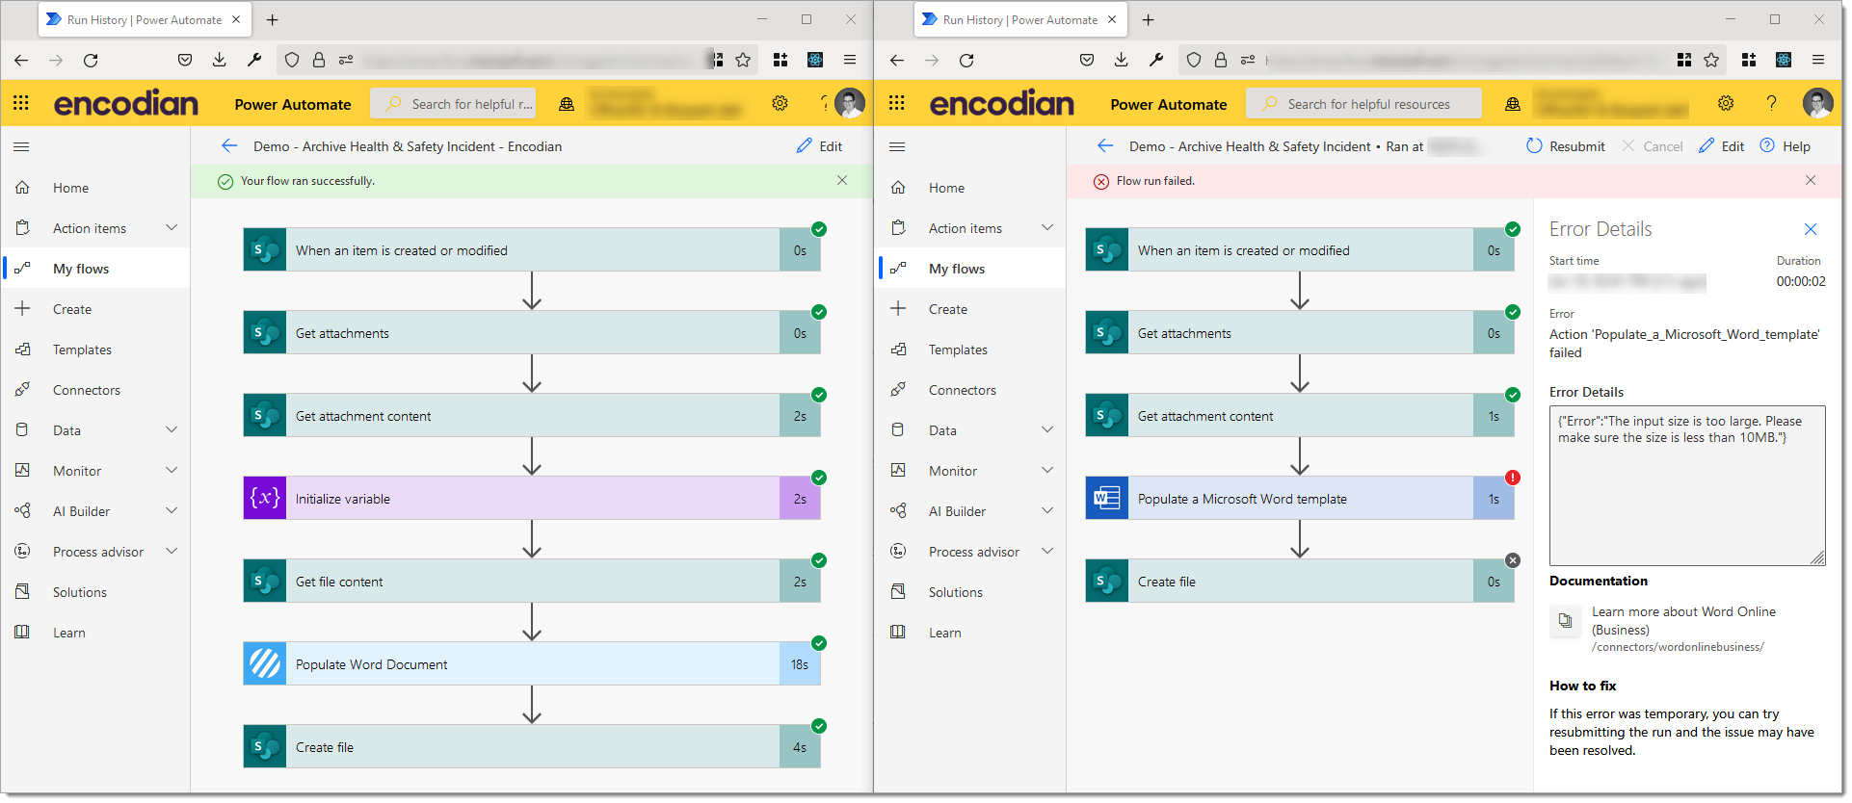Click the Error Details text box
This screenshot has width=1852, height=803.
pos(1687,485)
